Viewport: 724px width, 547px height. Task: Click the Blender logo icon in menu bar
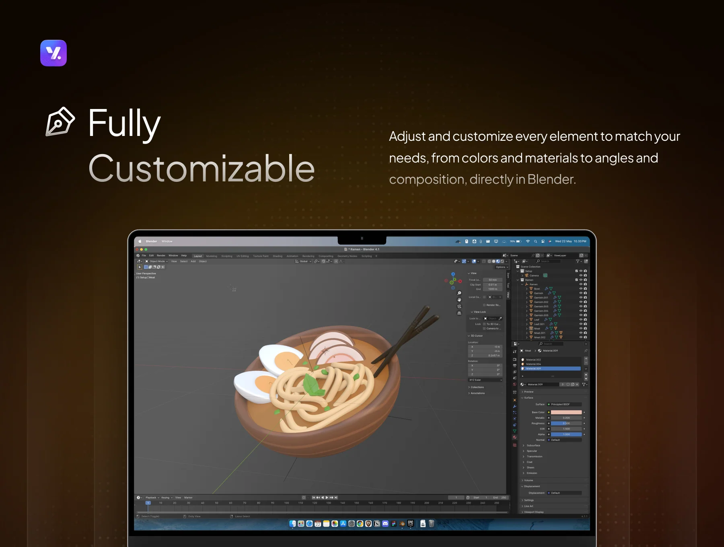coord(138,255)
